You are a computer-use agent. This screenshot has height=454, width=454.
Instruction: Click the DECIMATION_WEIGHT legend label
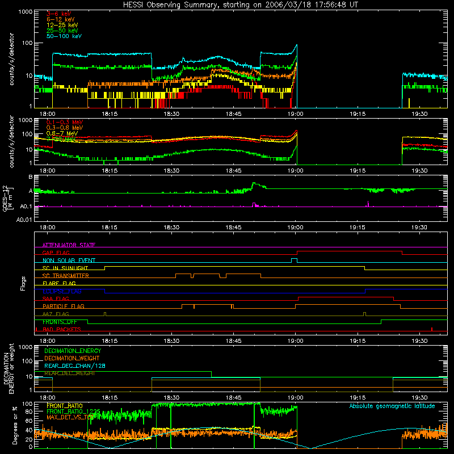click(x=72, y=359)
